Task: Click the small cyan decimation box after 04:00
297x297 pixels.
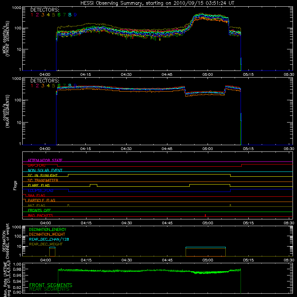Action: click(52, 248)
